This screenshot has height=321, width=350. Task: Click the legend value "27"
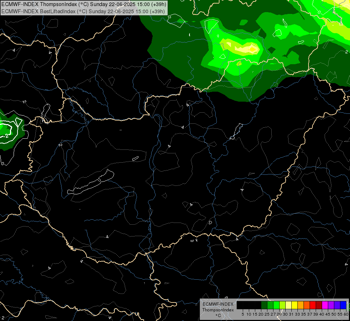273,314
